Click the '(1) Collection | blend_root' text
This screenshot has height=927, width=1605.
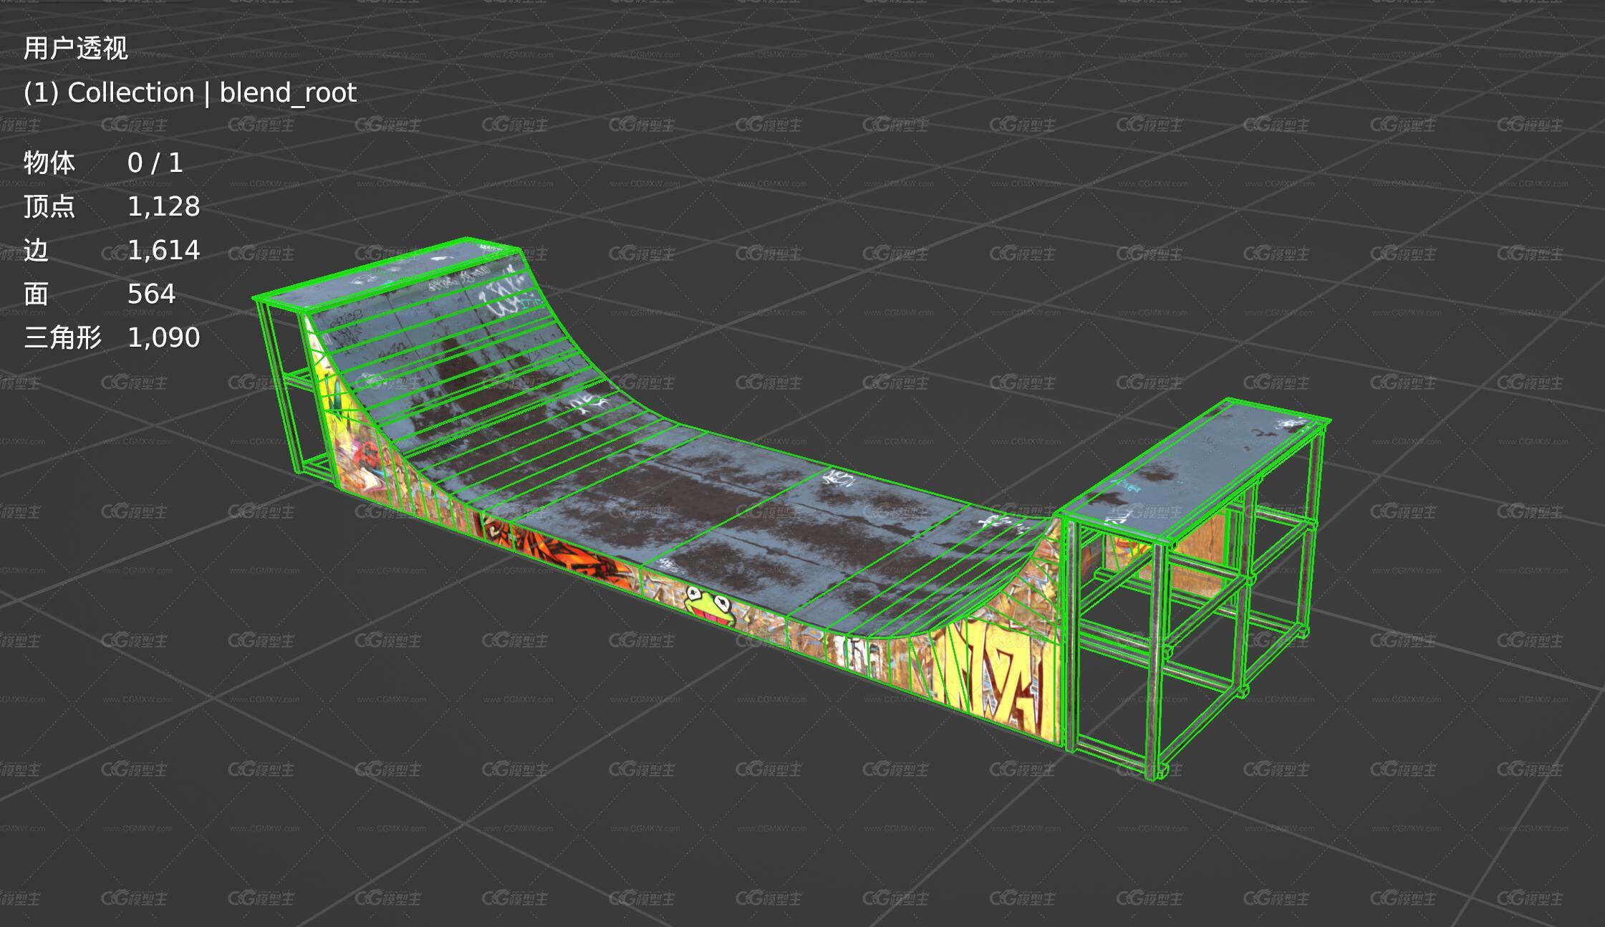coord(190,93)
